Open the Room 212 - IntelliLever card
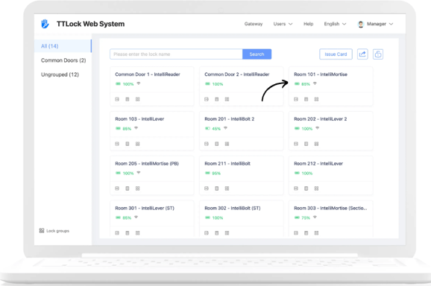 [330, 175]
